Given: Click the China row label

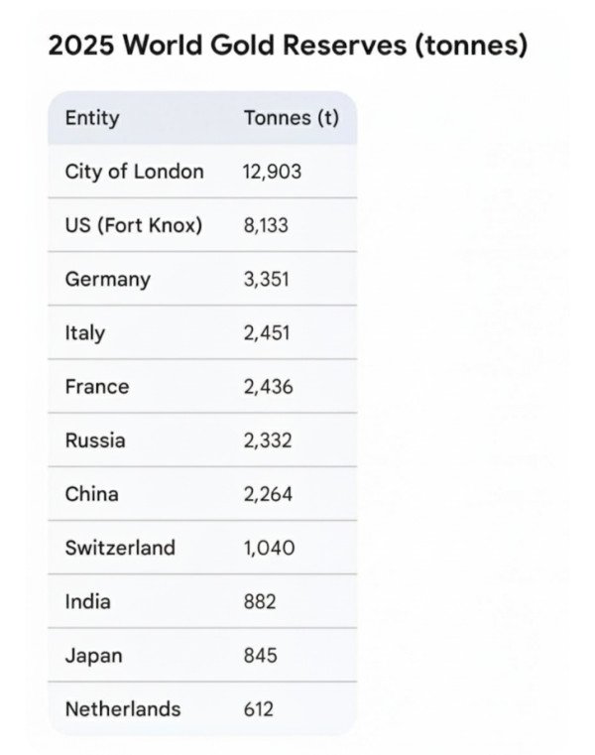Looking at the screenshot, I should point(91,493).
